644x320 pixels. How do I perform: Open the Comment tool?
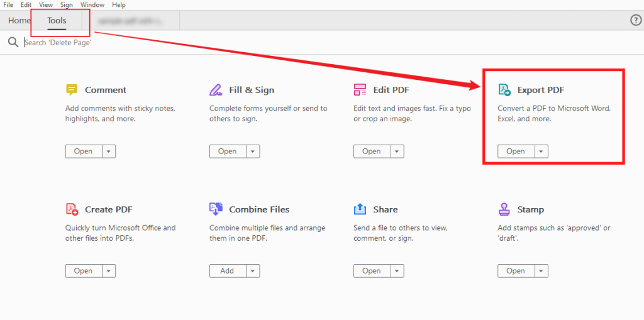[84, 151]
